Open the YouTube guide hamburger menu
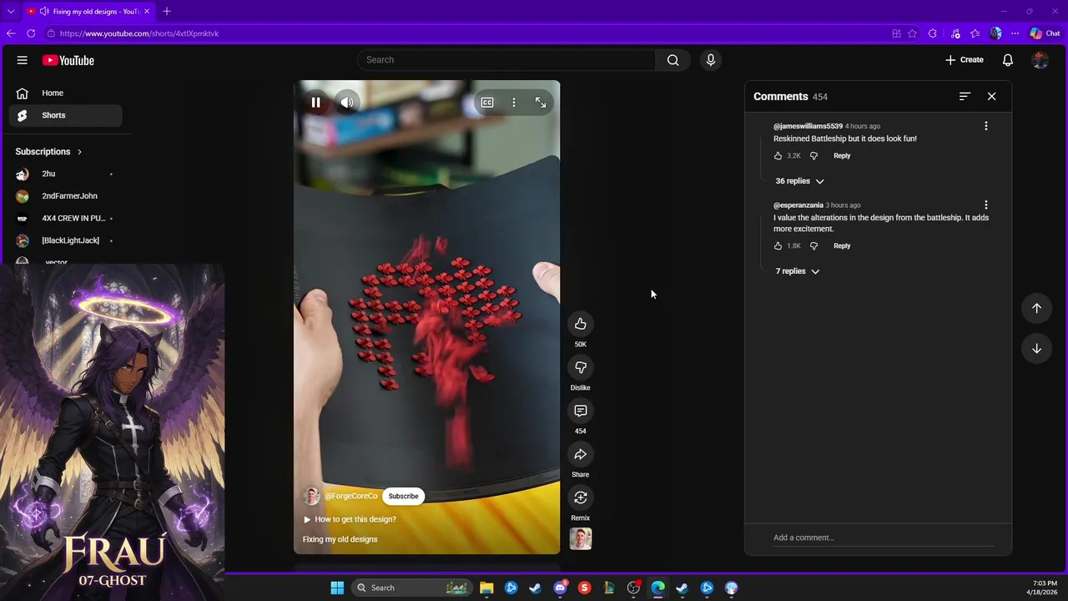Screen dimensions: 1068x601 point(23,60)
